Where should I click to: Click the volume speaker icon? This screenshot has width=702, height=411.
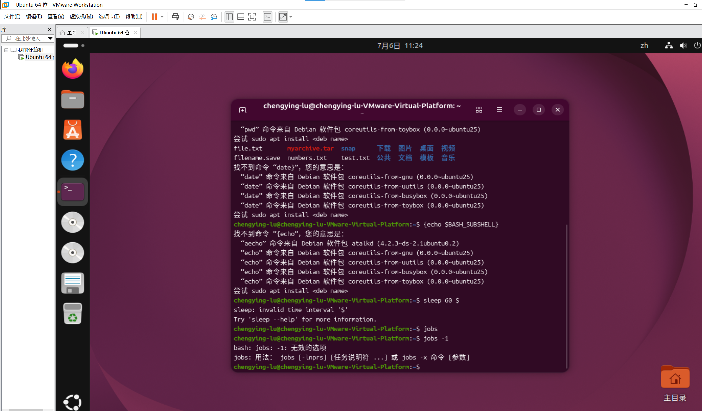tap(683, 46)
